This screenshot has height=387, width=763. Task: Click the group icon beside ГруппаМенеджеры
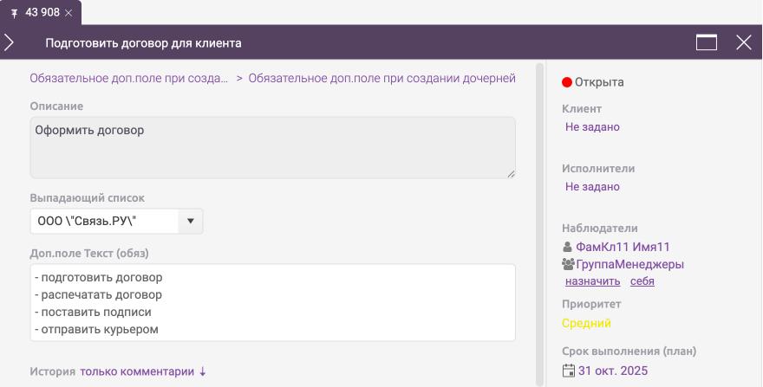[x=569, y=264]
